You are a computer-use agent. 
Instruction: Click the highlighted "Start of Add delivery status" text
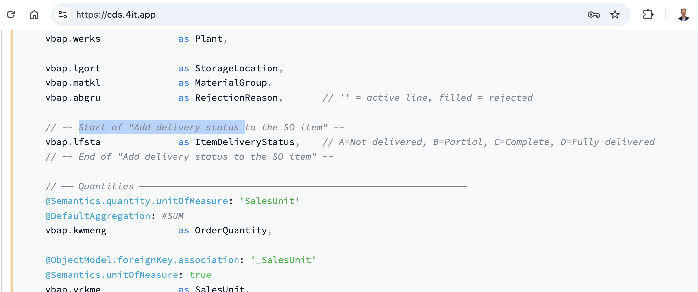click(x=161, y=127)
